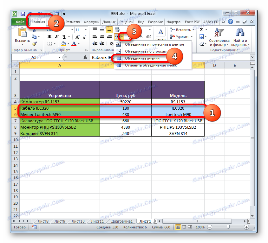Viewport: 268px width, 243px height.
Task: Switch to the Формулы tab
Action: tap(91, 22)
